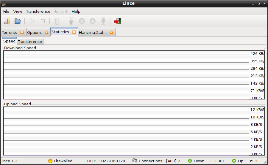Click the greyed Torrent menu
The image size is (268, 165).
pos(61,11)
